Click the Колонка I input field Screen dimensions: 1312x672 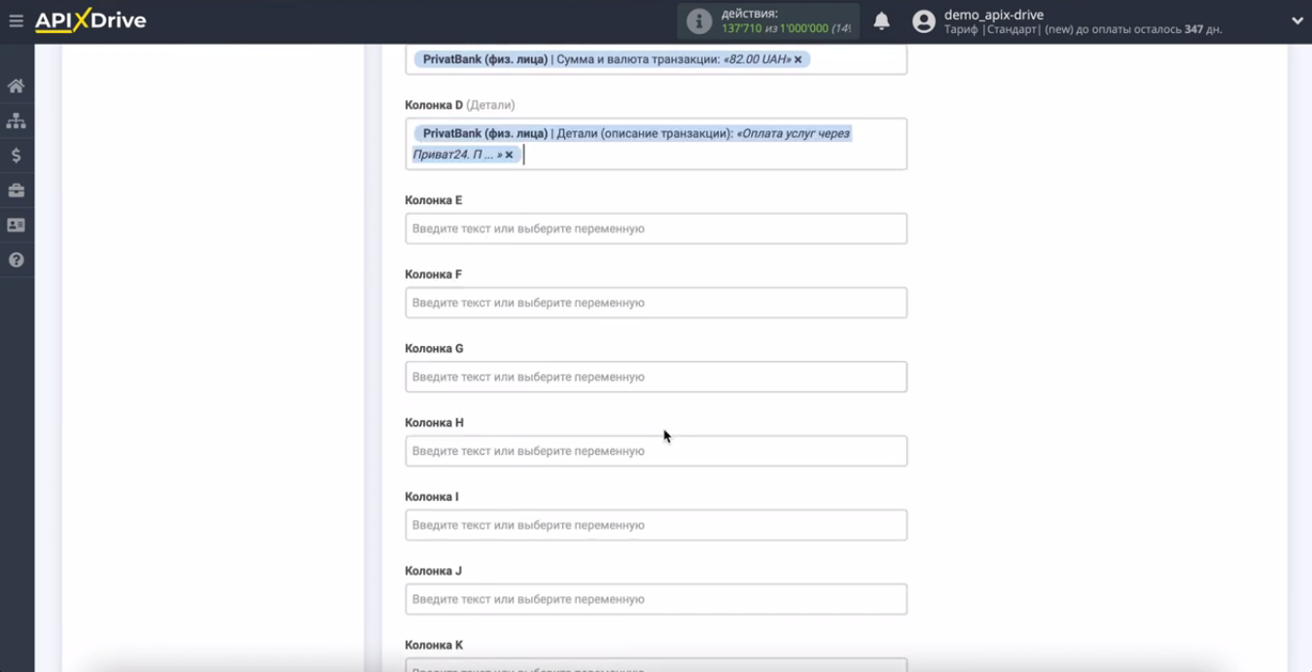click(x=656, y=525)
